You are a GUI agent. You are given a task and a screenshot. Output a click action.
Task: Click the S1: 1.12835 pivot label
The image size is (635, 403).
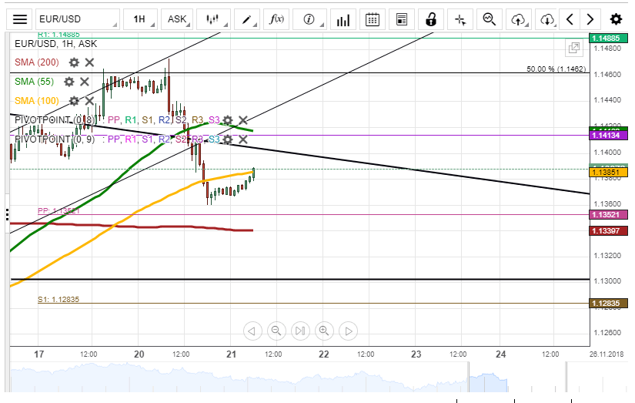point(58,299)
